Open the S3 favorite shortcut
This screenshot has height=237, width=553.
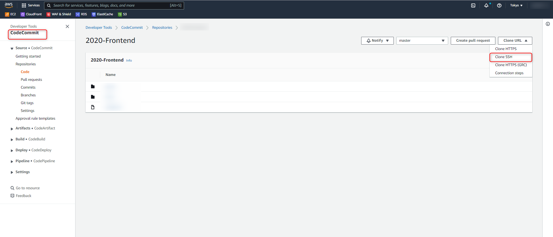(122, 14)
